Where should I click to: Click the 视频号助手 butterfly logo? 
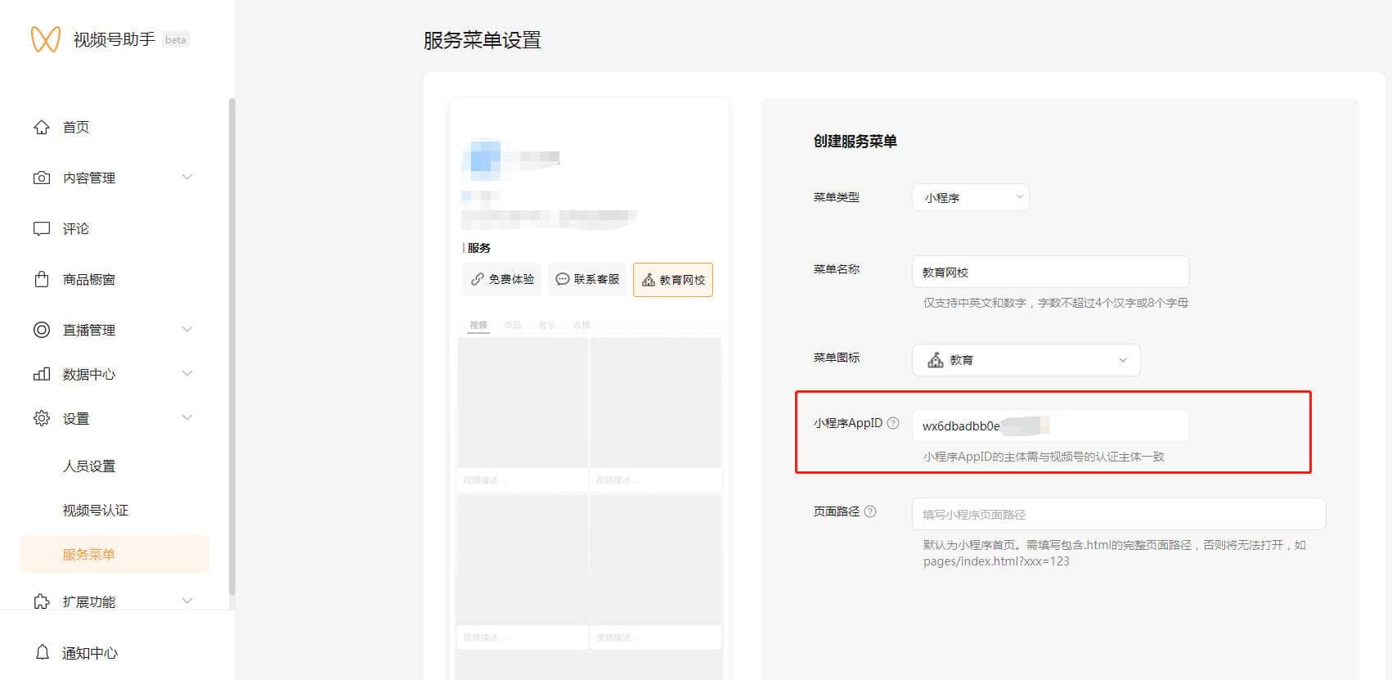[46, 39]
